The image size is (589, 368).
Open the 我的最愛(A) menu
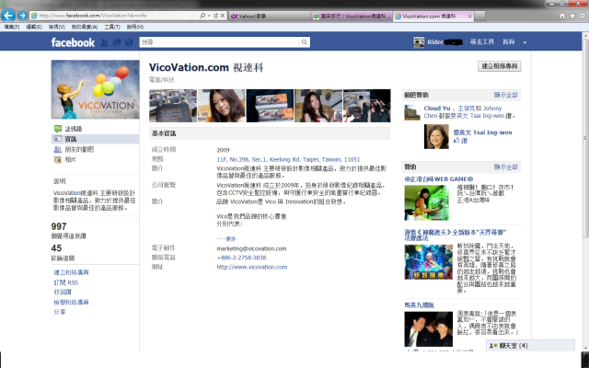point(85,27)
